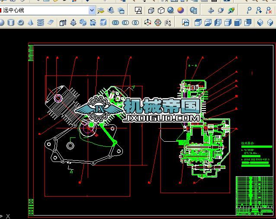Screen dimensions: 276x219
Task: Restore previous layer with Layer Previous icon
Action: pyautogui.click(x=111, y=10)
